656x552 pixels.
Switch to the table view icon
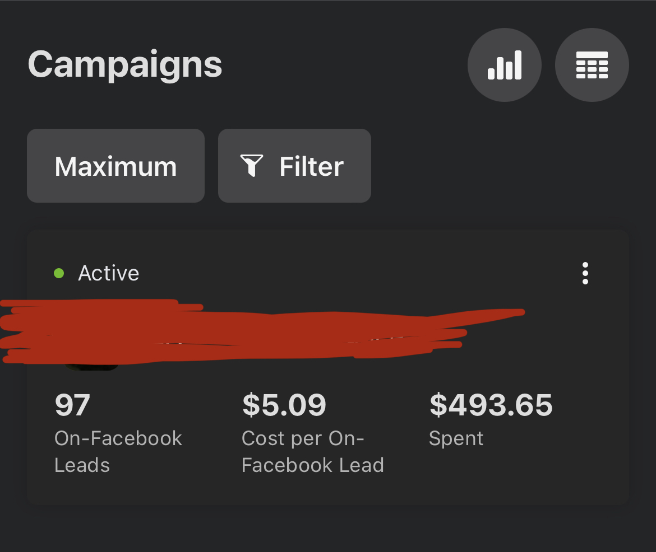click(592, 65)
